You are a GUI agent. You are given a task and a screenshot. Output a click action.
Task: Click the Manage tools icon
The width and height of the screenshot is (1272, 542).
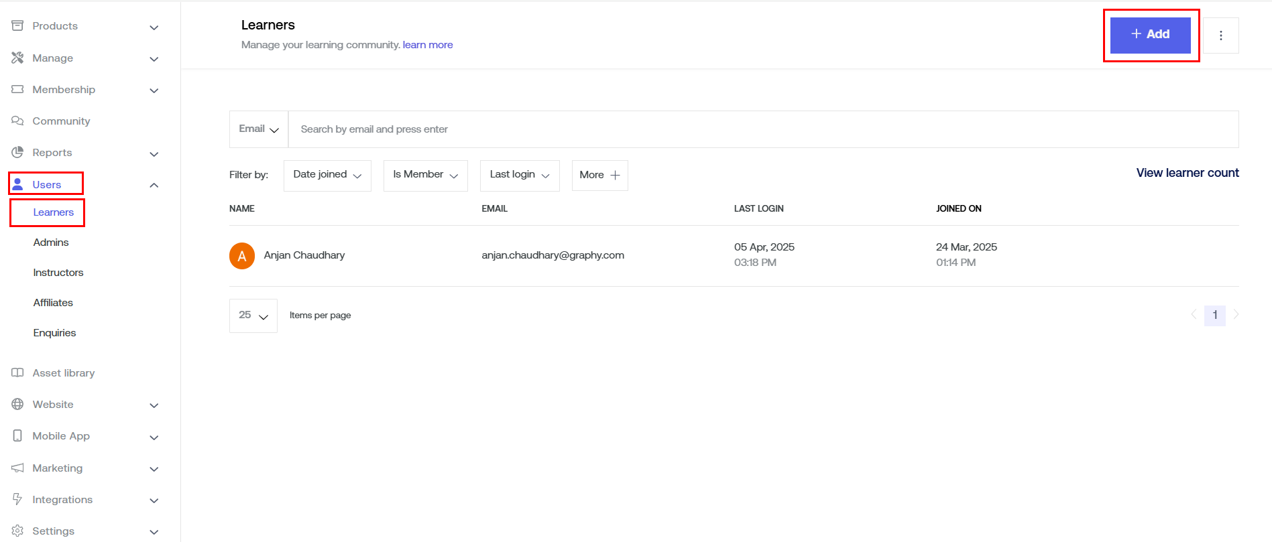(x=17, y=58)
